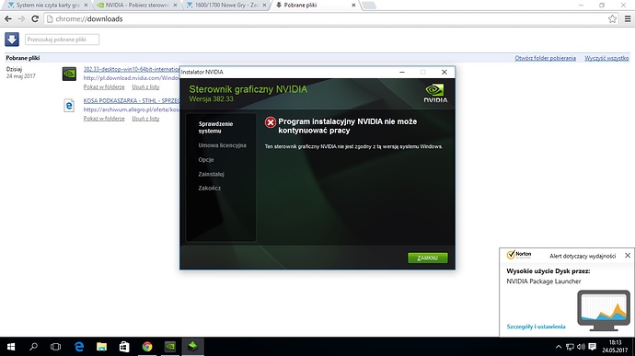Go back in Chrome
635x356 pixels.
pyautogui.click(x=8, y=18)
